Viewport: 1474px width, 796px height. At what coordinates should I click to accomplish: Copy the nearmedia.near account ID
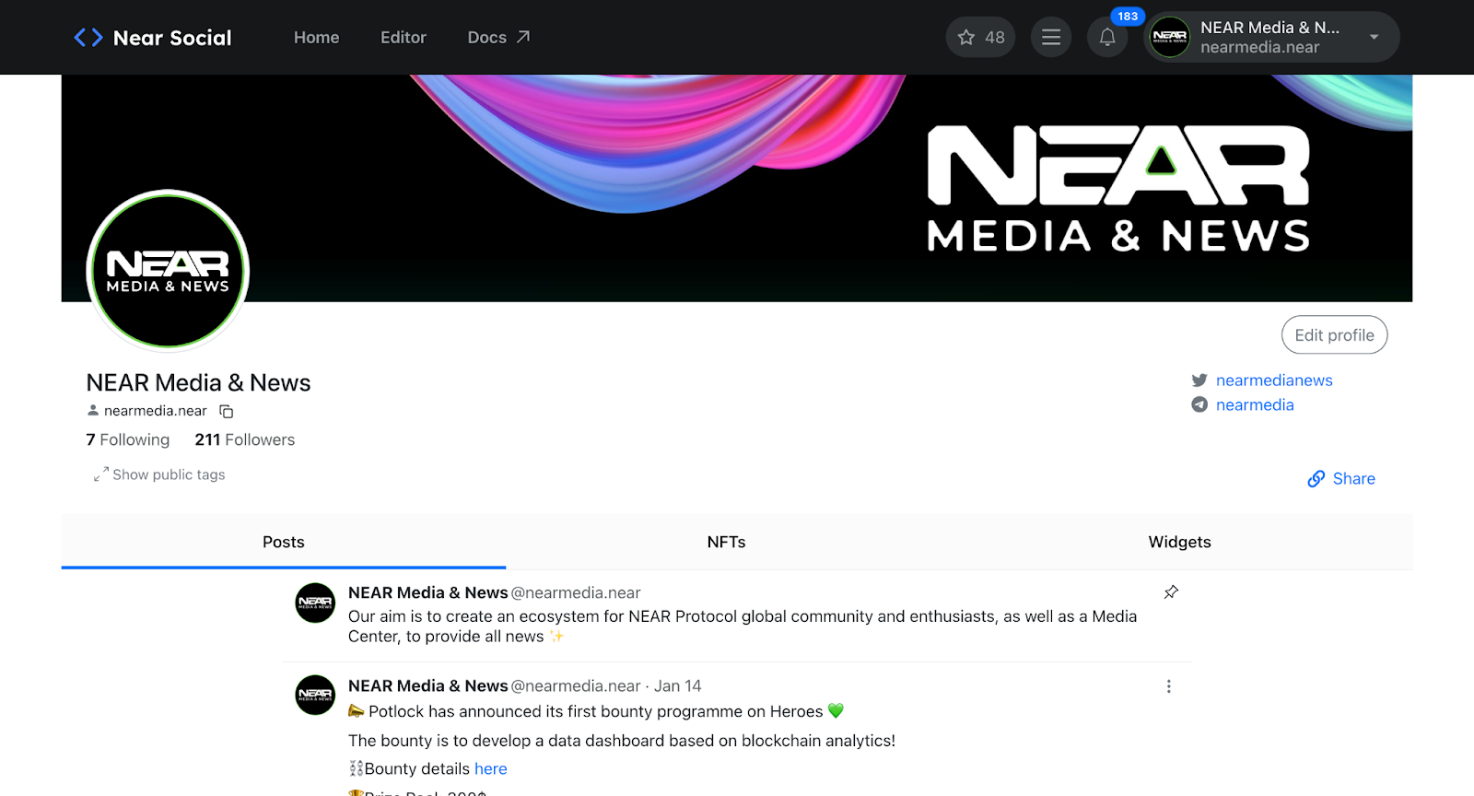(226, 412)
